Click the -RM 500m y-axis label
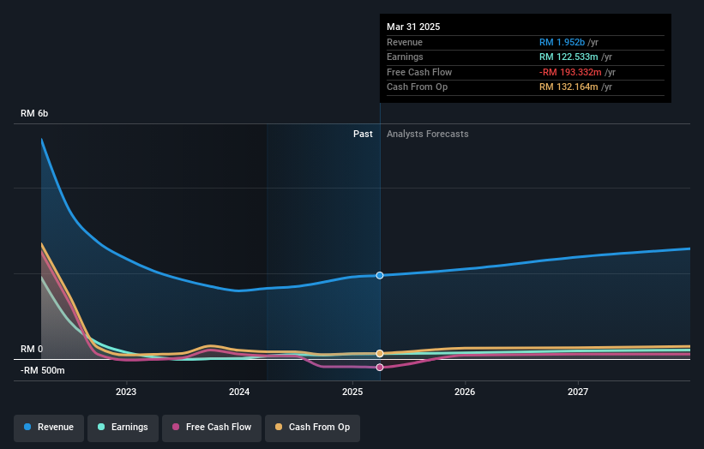This screenshot has width=704, height=449. click(x=43, y=370)
